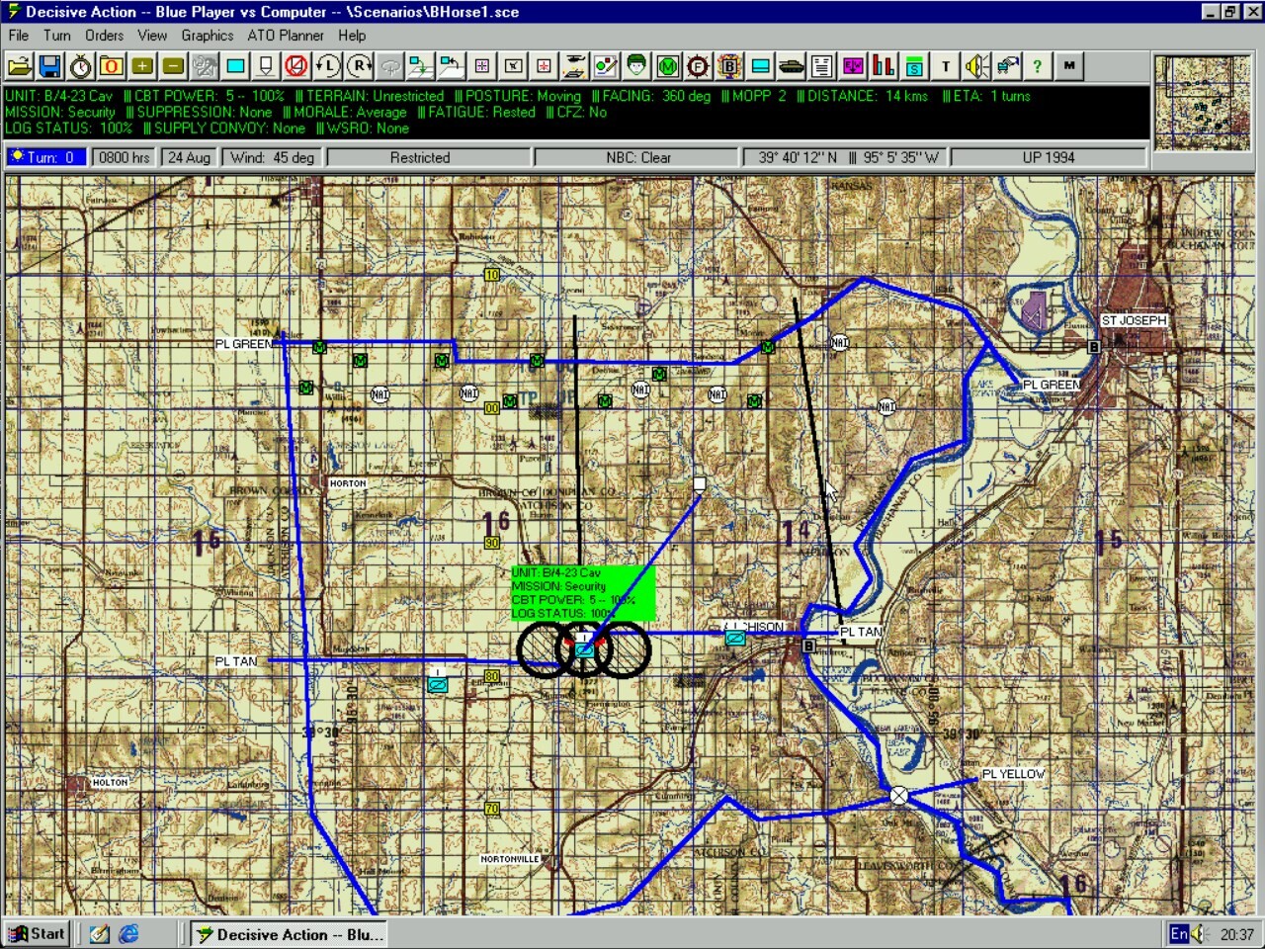
Task: Click the Decisive Action taskbar button
Action: point(288,934)
